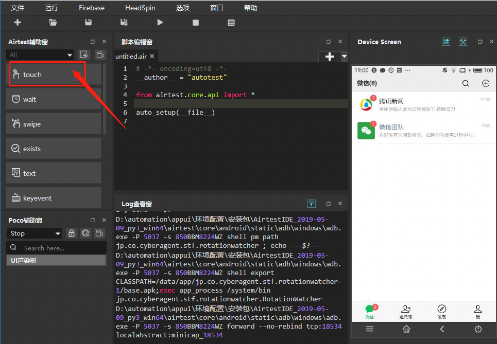This screenshot has width=497, height=344.
Task: Stop script execution with the square icon
Action: pyautogui.click(x=196, y=23)
